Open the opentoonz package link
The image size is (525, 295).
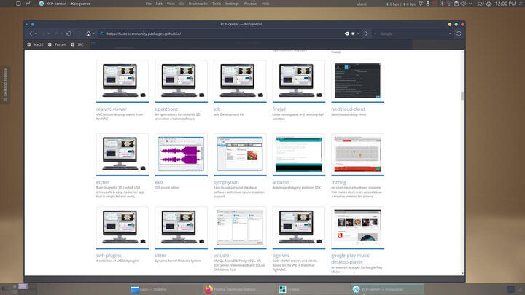pos(166,109)
